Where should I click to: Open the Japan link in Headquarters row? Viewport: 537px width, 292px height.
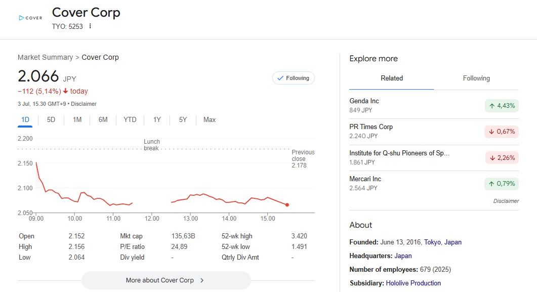(x=403, y=256)
